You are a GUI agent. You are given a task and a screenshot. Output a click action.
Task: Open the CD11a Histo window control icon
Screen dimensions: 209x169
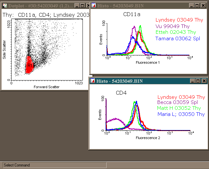pyautogui.click(x=93, y=6)
